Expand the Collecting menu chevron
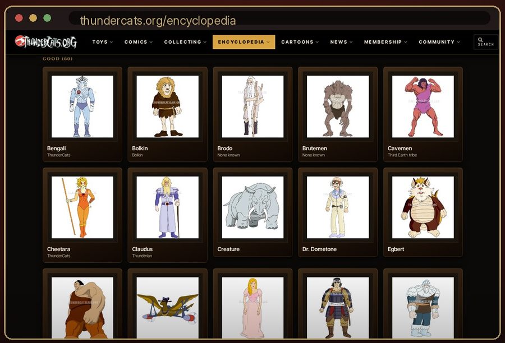The image size is (505, 343). click(x=205, y=42)
